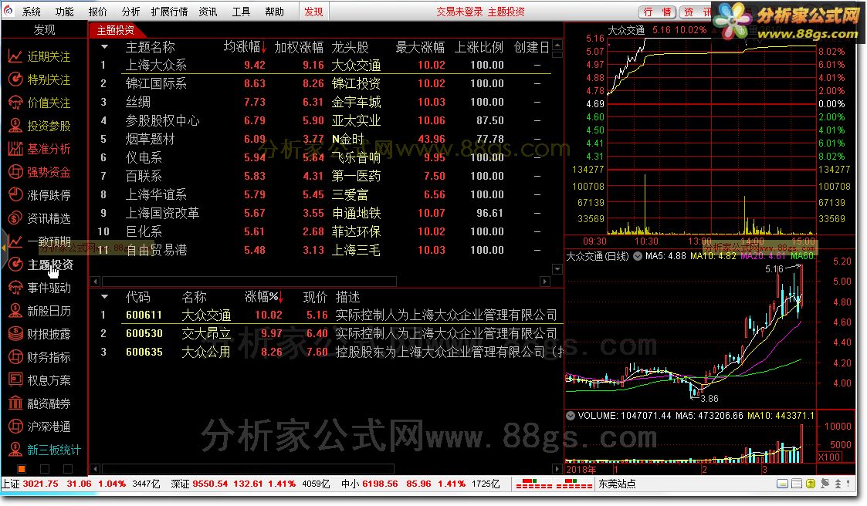Open 财务指标 in the sidebar
The width and height of the screenshot is (867, 506).
coord(40,357)
